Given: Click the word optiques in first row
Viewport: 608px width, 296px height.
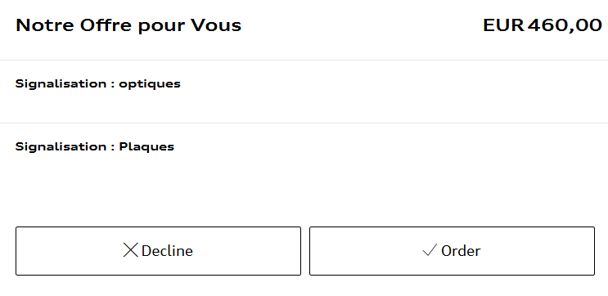Looking at the screenshot, I should pyautogui.click(x=150, y=84).
